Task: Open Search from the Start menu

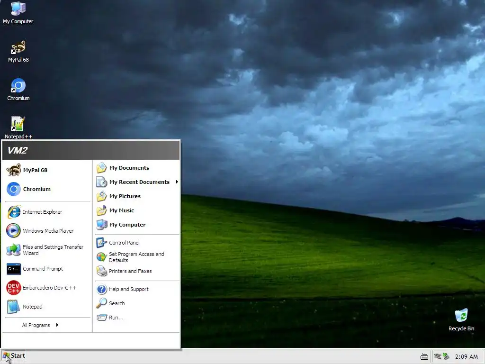Action: coord(137,303)
